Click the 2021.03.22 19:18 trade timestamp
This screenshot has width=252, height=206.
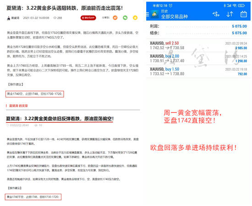[x=236, y=69]
